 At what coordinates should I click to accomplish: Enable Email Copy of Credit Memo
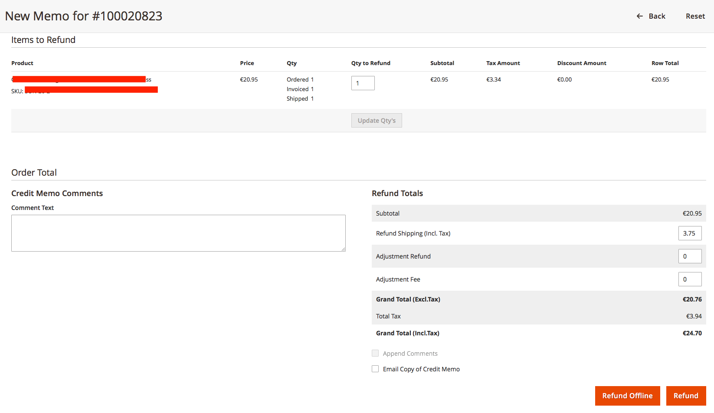point(375,368)
